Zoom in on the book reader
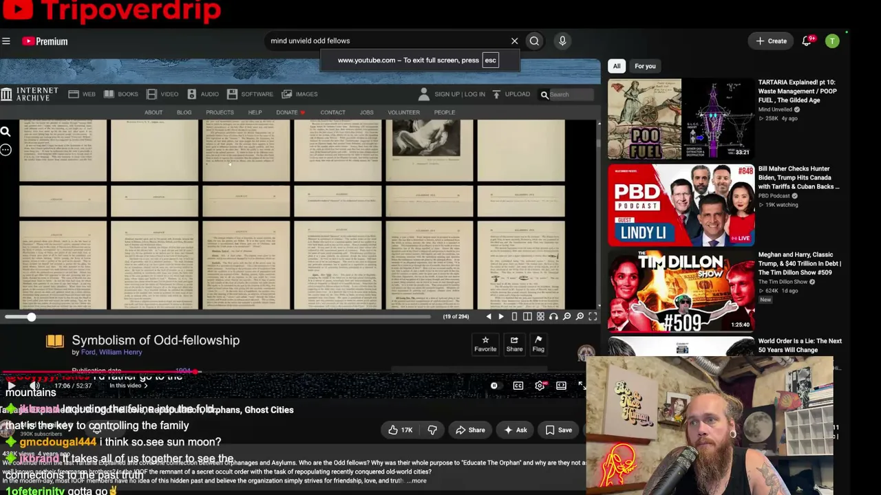The height and width of the screenshot is (495, 881). pos(580,316)
